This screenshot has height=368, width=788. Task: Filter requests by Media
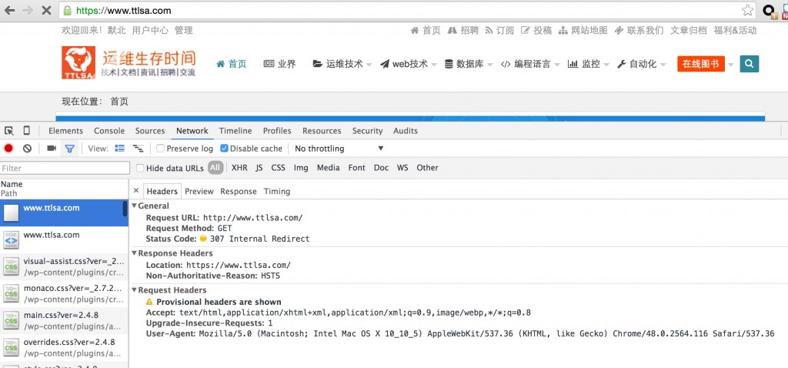click(328, 168)
